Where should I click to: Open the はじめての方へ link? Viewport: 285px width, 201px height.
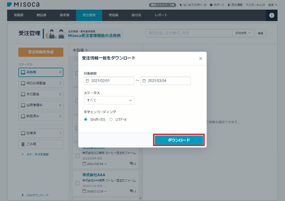pyautogui.click(x=193, y=5)
